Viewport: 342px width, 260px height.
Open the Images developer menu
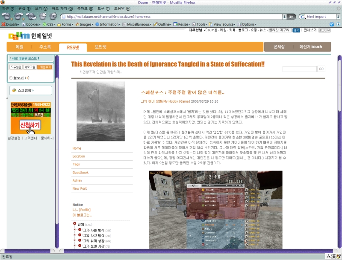click(x=84, y=24)
